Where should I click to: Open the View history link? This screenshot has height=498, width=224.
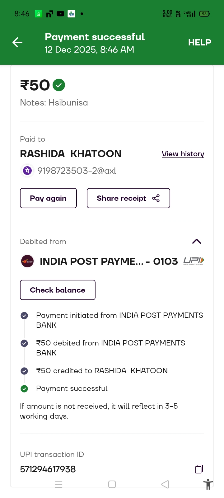pyautogui.click(x=183, y=154)
